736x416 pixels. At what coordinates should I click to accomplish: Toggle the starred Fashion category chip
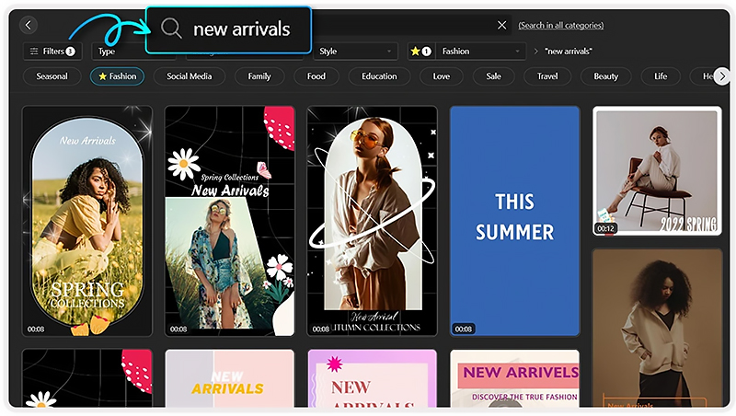pos(118,76)
